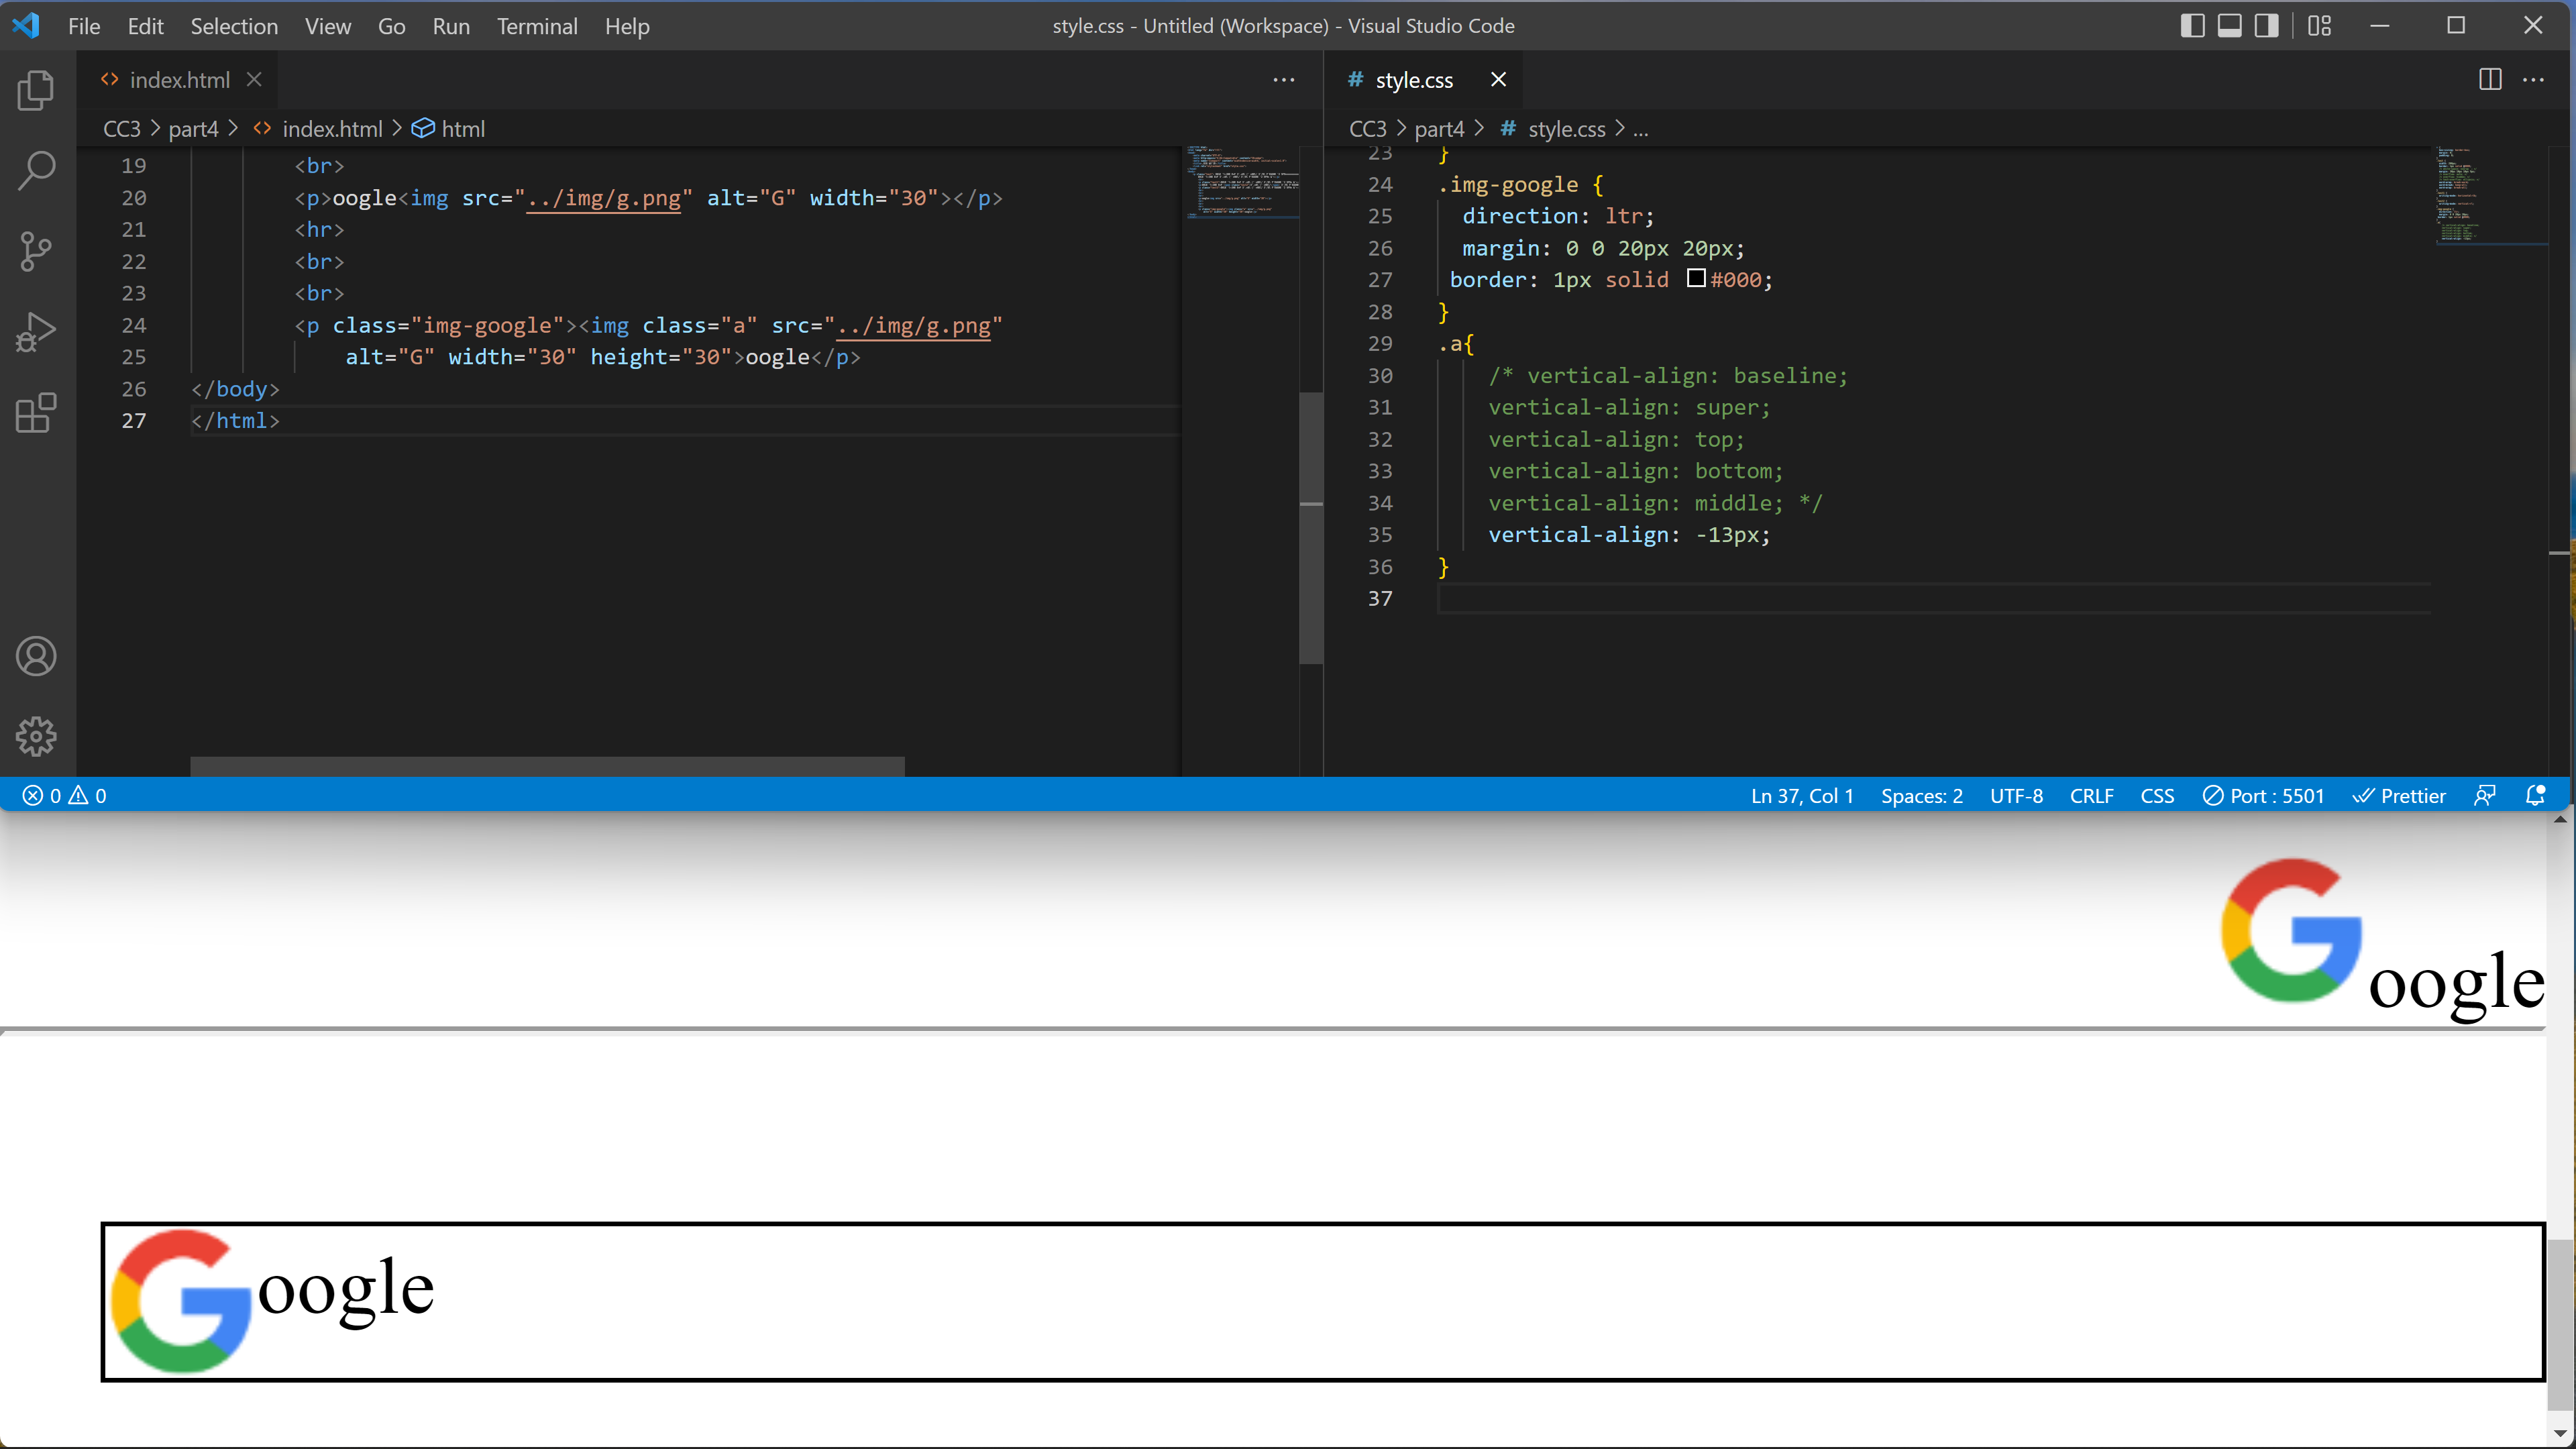Screen dimensions: 2576x1449
Task: Open the View menu
Action: (x=328, y=26)
